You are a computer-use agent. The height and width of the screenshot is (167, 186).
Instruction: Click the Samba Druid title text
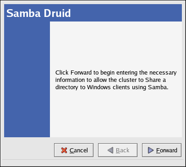[38, 13]
